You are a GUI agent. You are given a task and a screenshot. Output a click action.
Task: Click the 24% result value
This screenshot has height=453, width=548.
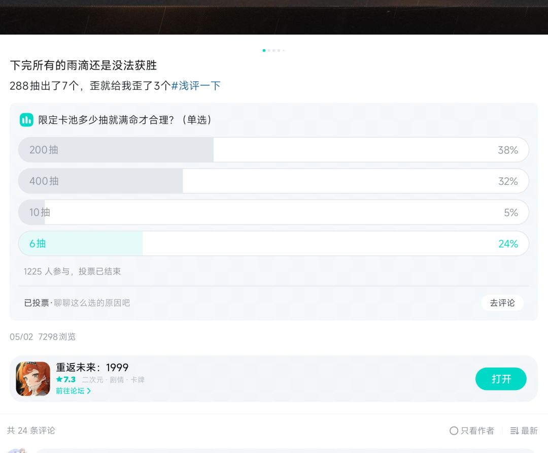(508, 244)
